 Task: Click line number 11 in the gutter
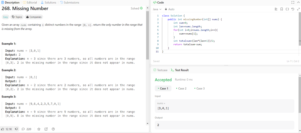157,51
